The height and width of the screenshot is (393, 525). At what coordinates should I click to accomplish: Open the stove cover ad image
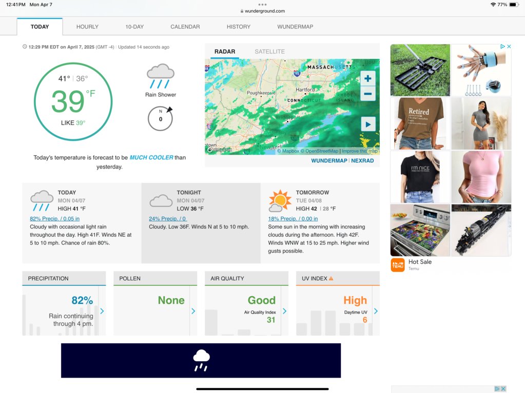pyautogui.click(x=420, y=230)
